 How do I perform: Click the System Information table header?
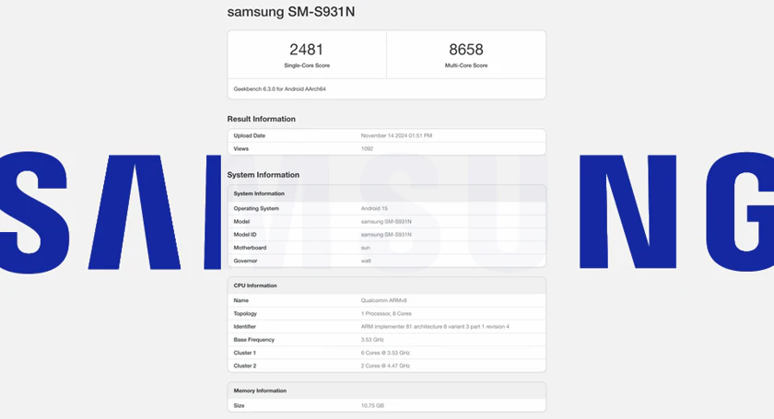pyautogui.click(x=259, y=193)
